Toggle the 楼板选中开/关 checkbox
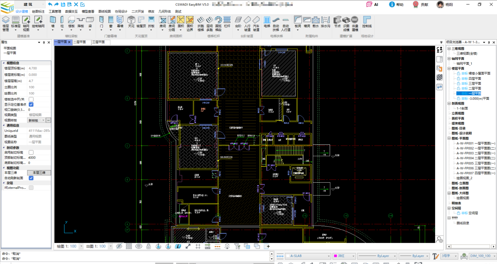The width and height of the screenshot is (497, 264). 31,99
